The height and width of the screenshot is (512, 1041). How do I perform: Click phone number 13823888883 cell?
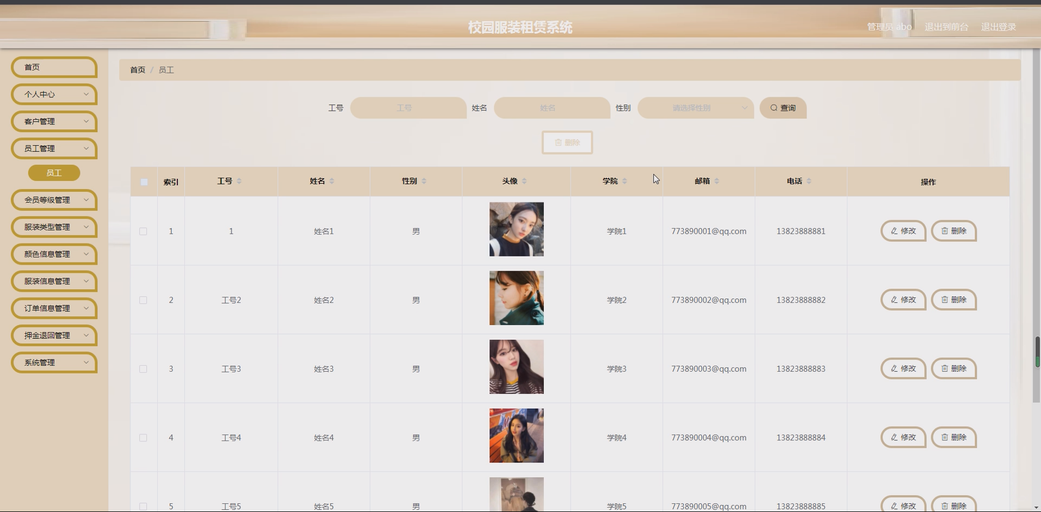point(801,369)
